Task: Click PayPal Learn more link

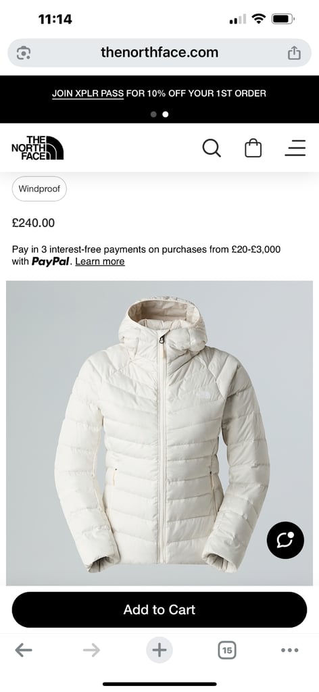Action: coord(100,262)
